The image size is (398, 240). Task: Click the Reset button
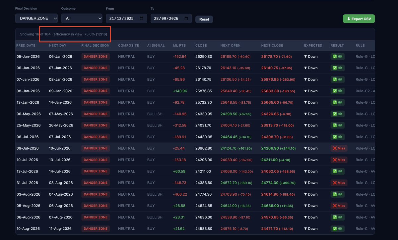[204, 19]
